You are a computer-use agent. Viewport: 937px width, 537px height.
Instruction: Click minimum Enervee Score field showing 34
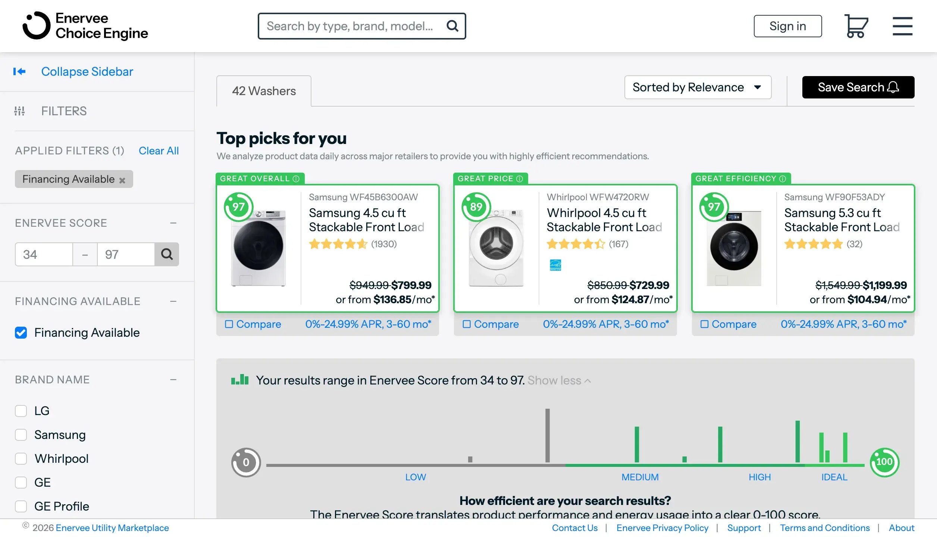(x=44, y=254)
